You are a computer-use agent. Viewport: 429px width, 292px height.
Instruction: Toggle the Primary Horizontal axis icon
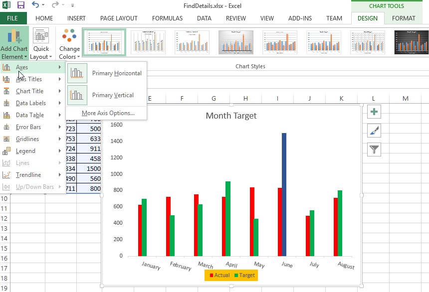[77, 73]
